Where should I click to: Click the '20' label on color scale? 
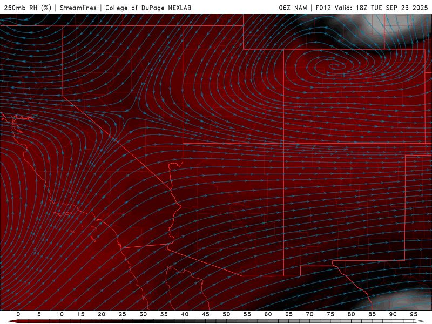tap(102, 314)
